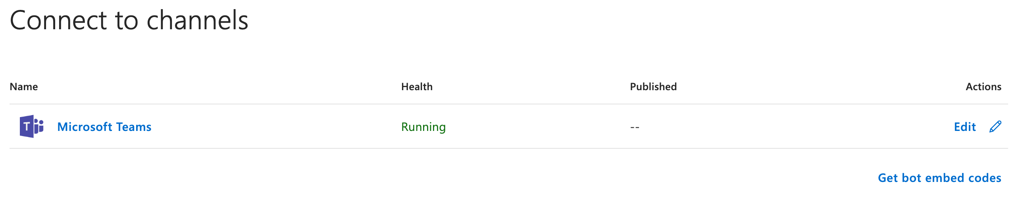Click the Microsoft Teams logo icon
The height and width of the screenshot is (212, 1020).
coord(31,127)
